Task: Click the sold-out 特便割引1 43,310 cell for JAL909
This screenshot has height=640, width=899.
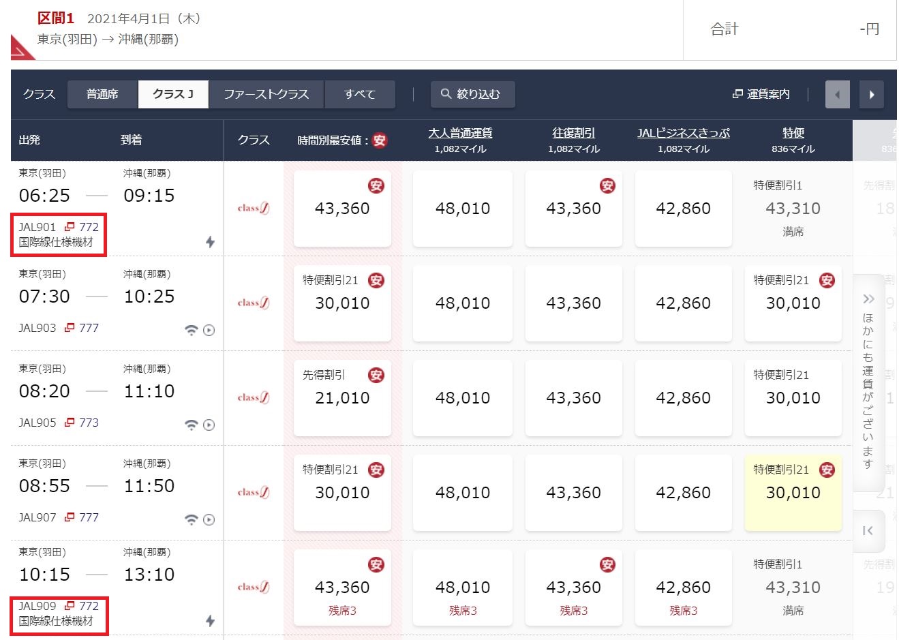Action: [793, 588]
